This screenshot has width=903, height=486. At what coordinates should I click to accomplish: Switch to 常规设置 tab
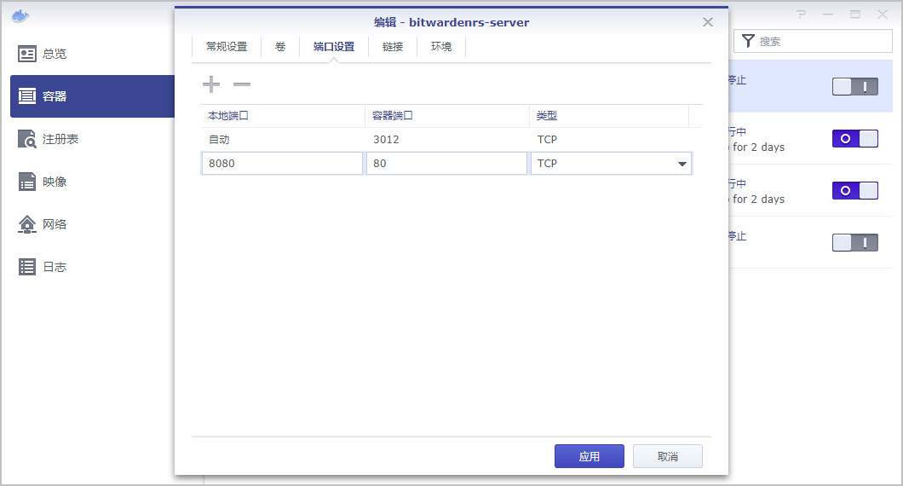pos(227,47)
